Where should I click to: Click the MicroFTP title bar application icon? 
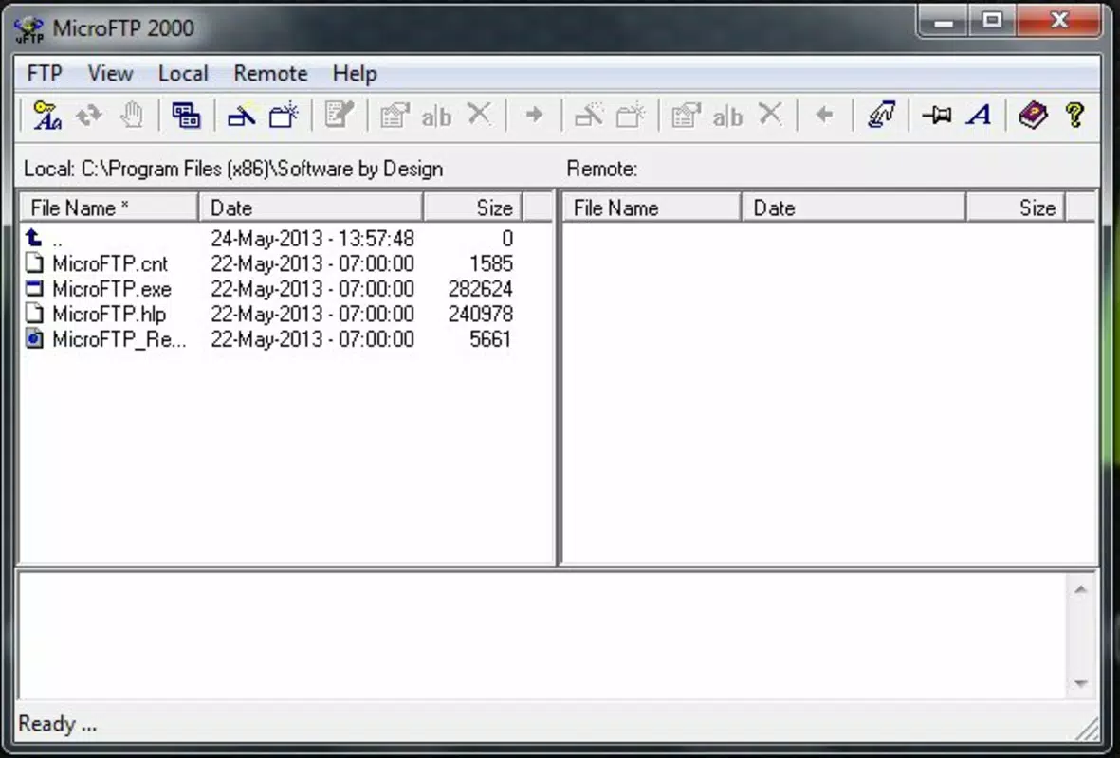[x=28, y=29]
